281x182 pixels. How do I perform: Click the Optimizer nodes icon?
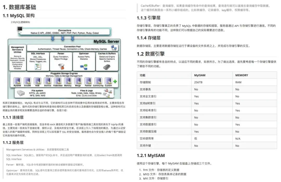pyautogui.click(x=84, y=67)
